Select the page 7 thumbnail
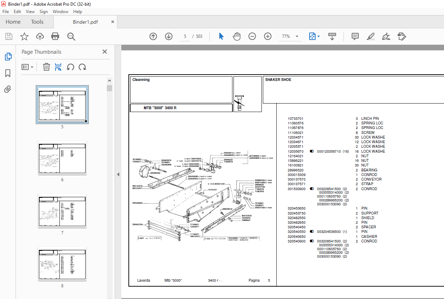 click(x=62, y=211)
